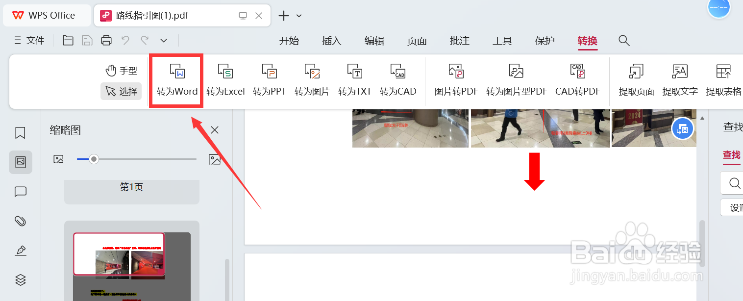Switch to the 页面 tab

417,41
